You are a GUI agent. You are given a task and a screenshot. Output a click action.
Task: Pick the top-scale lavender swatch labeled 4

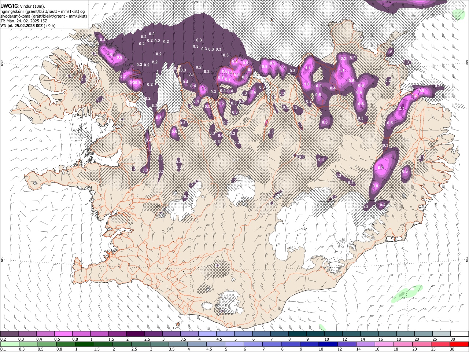[x=207, y=334]
